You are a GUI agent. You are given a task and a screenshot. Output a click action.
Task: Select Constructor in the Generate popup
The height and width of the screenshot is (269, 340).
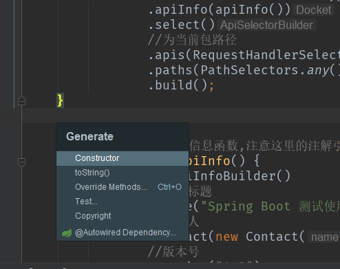[123, 158]
